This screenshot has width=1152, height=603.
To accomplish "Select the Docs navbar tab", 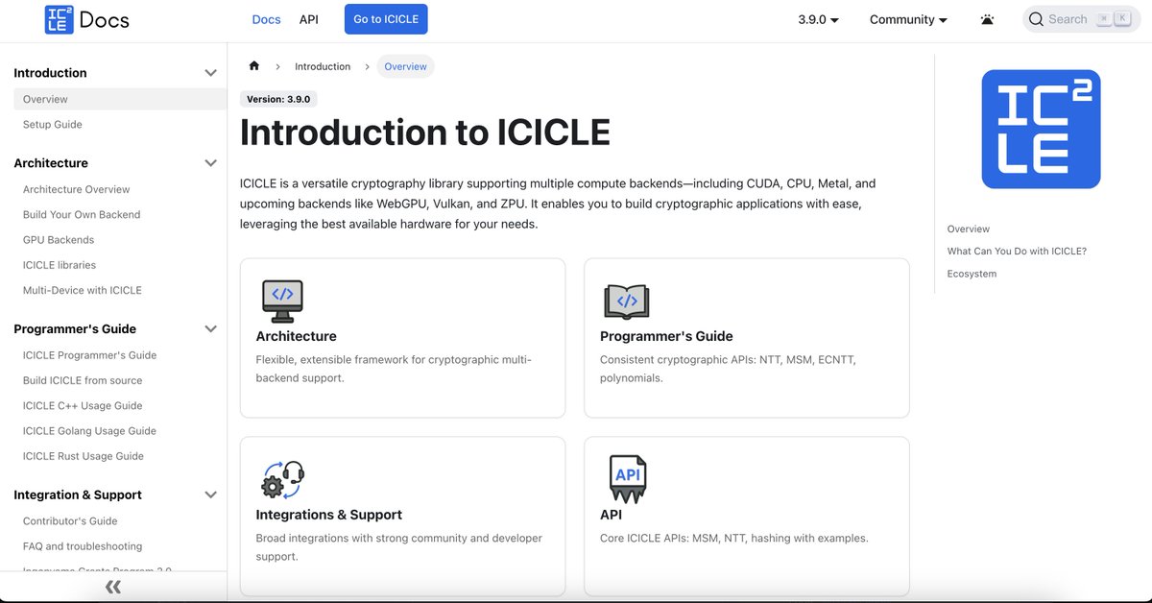I will (x=266, y=19).
